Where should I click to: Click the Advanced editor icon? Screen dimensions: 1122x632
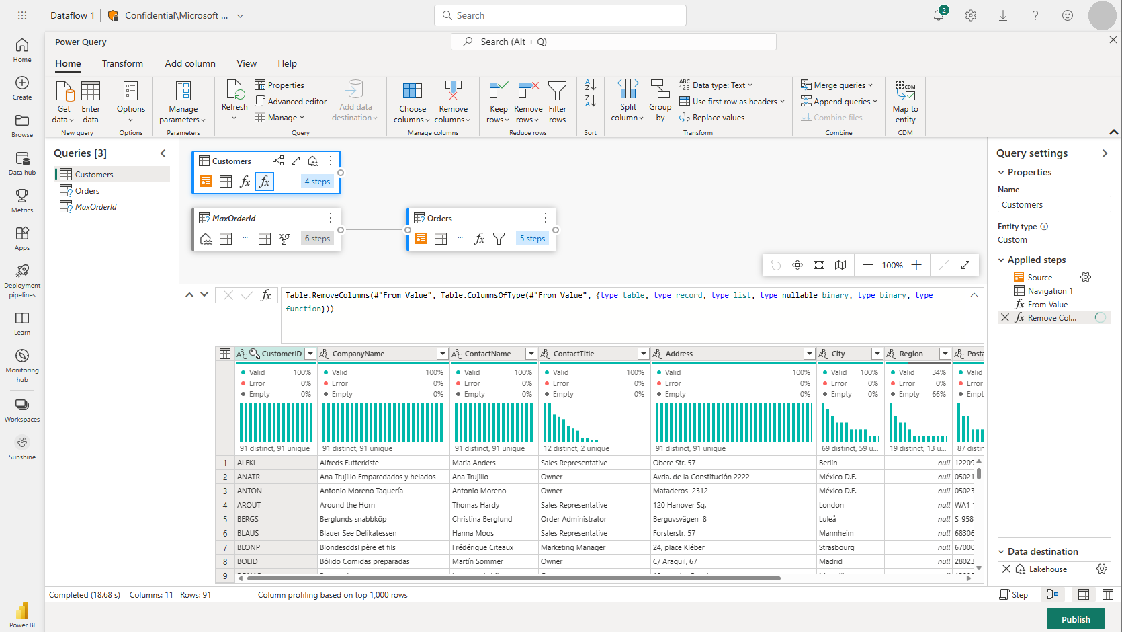coord(261,102)
